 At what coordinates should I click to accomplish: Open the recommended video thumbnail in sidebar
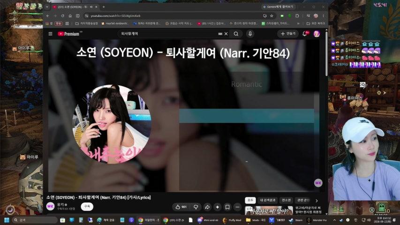pos(269,211)
